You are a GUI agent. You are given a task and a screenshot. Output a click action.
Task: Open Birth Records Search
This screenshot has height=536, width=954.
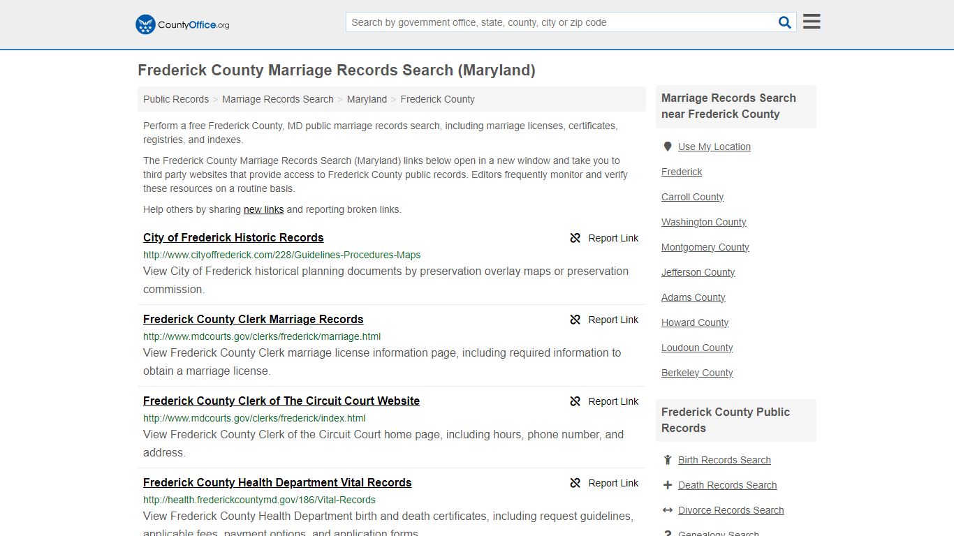coord(724,460)
